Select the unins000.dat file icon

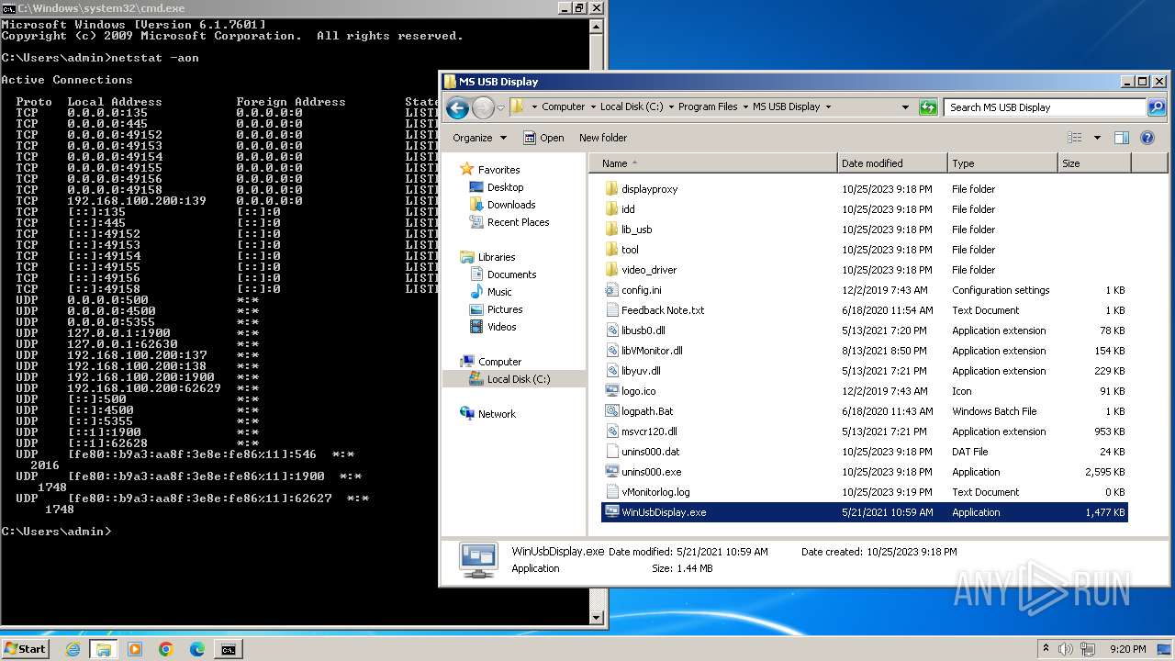(x=612, y=452)
